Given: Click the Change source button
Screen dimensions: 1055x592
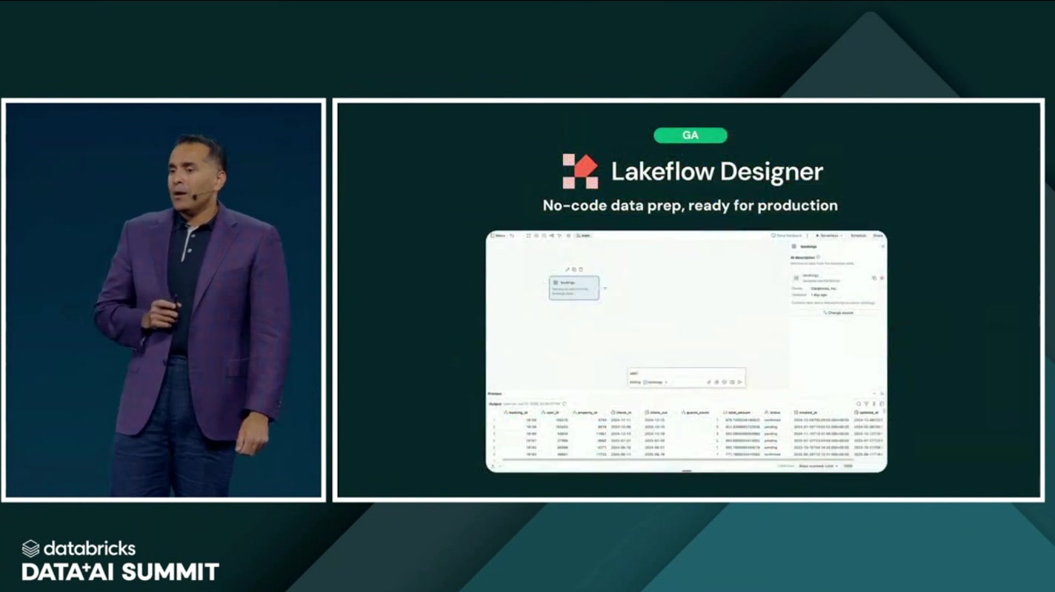Looking at the screenshot, I should (838, 312).
